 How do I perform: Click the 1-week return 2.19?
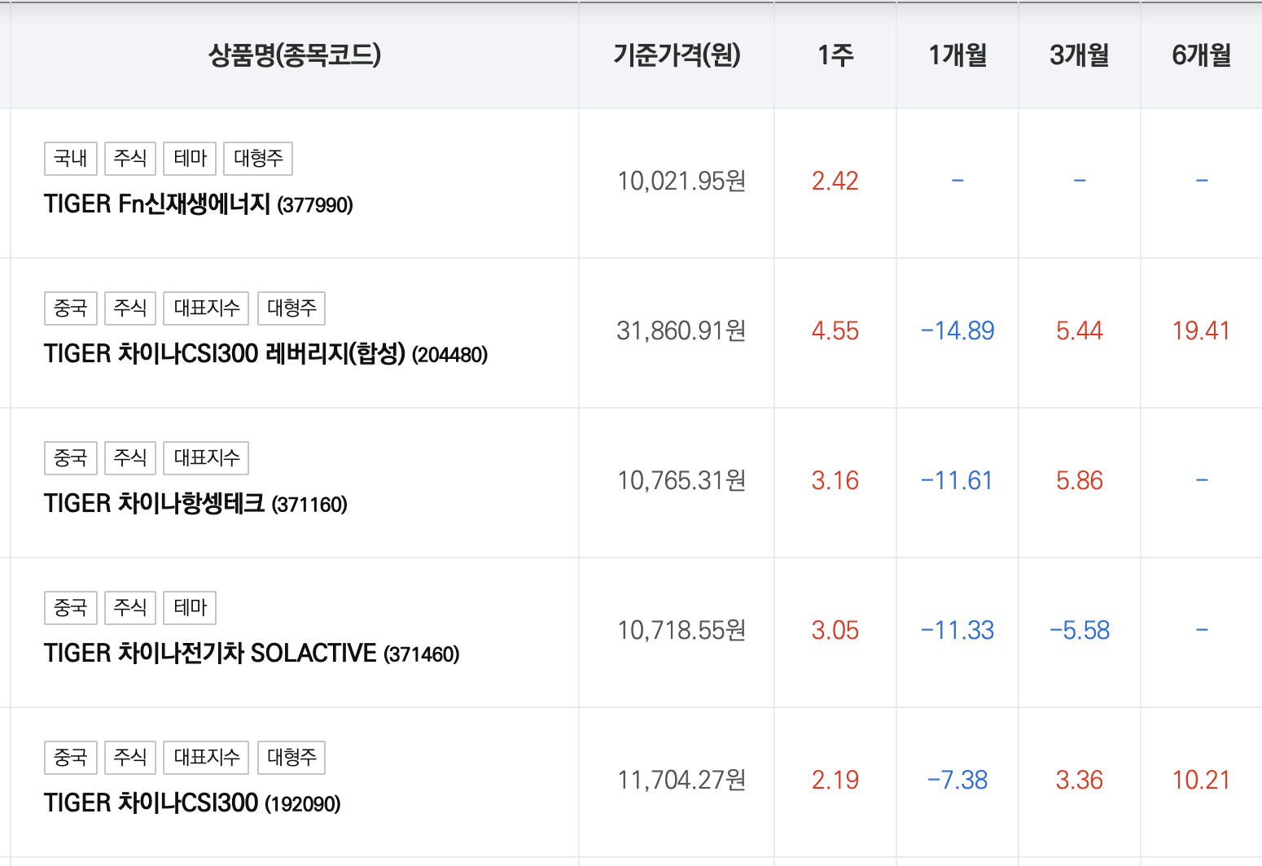tap(835, 780)
